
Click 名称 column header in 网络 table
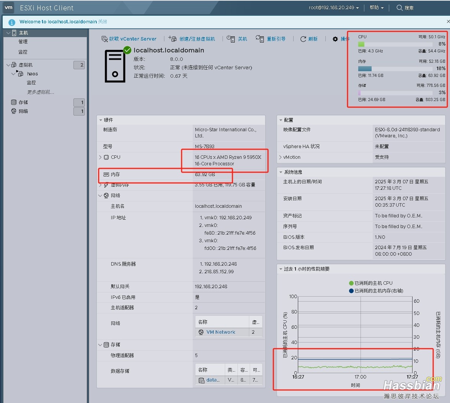(x=222, y=322)
